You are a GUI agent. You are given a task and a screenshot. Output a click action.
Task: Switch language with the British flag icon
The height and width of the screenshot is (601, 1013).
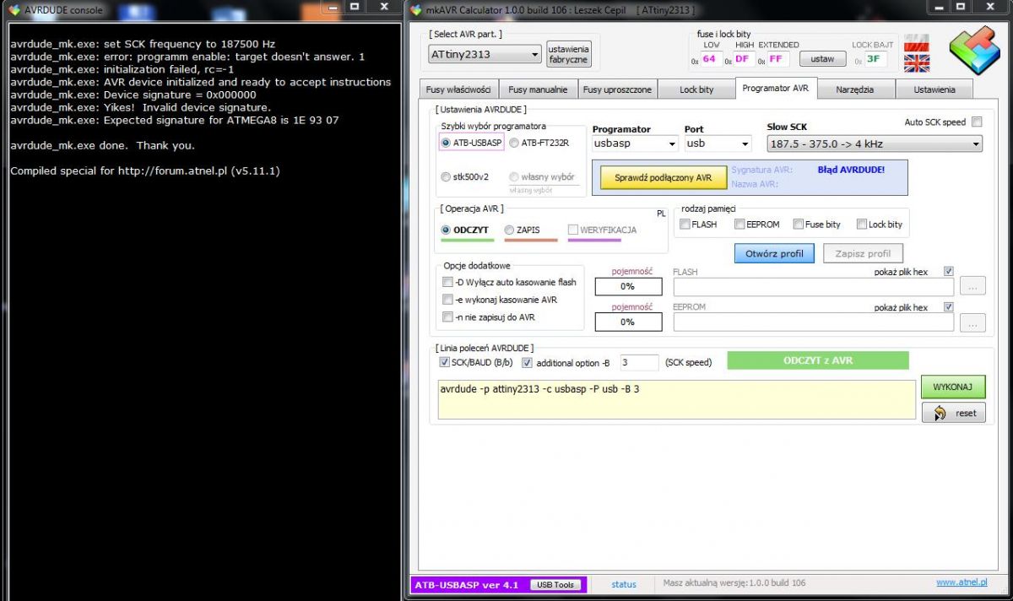[x=916, y=63]
